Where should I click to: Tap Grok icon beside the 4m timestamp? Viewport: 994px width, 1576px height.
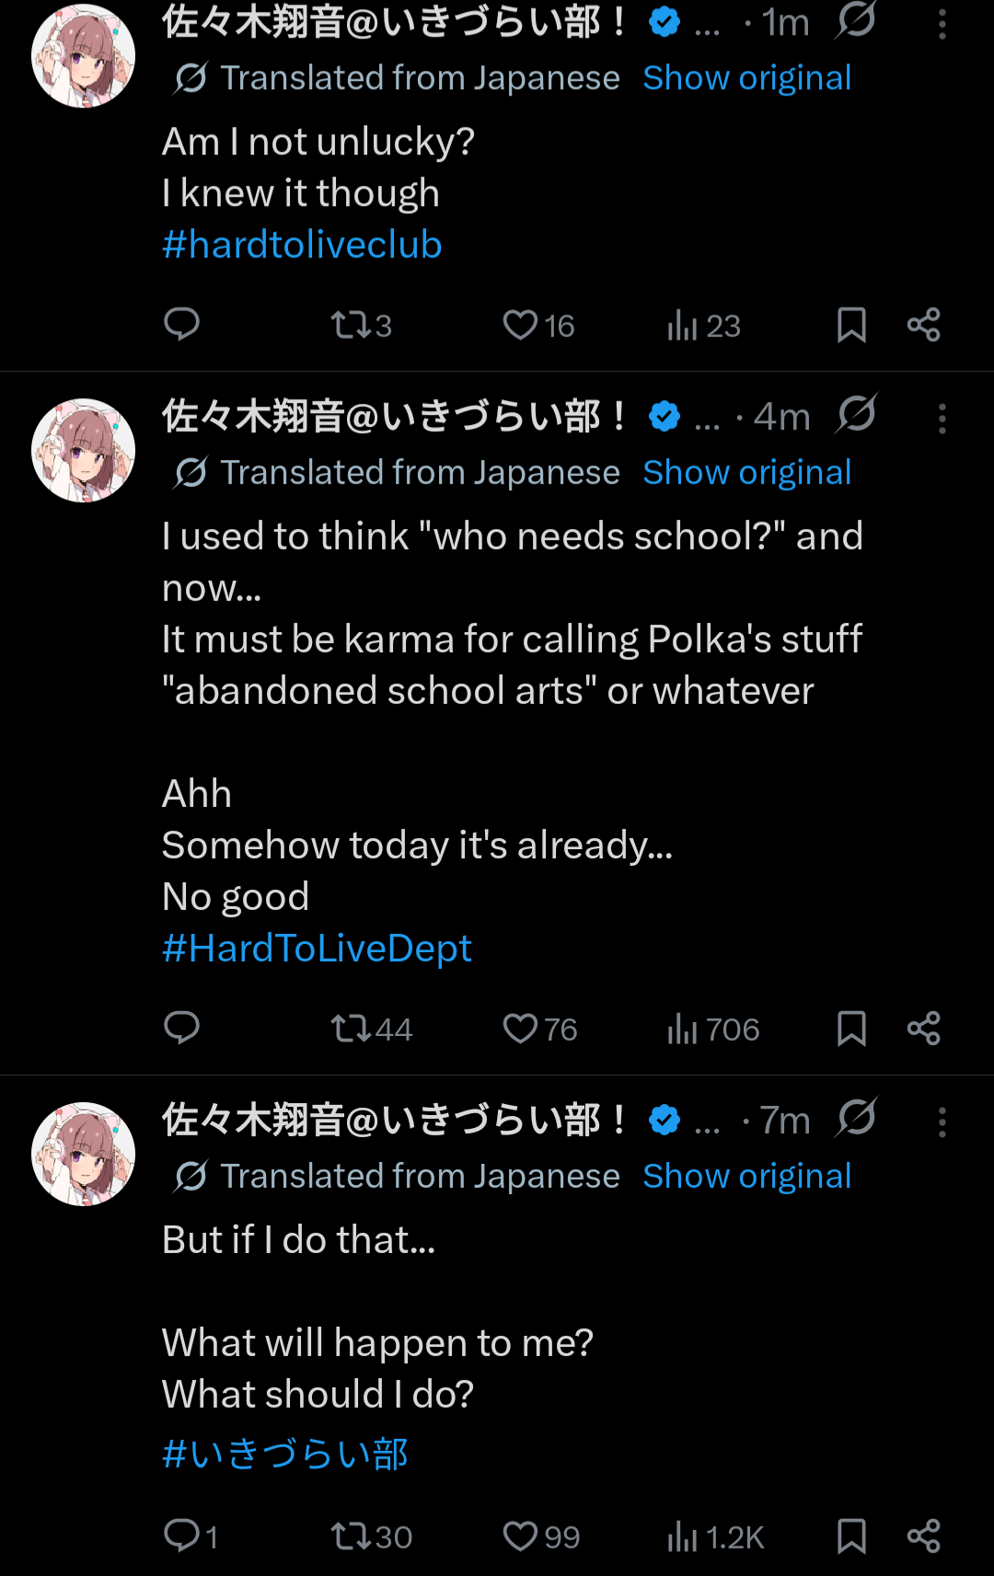click(x=856, y=414)
